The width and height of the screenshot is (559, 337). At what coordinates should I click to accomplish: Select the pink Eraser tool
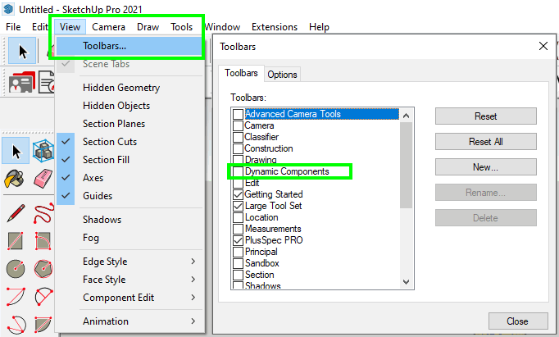tap(43, 178)
